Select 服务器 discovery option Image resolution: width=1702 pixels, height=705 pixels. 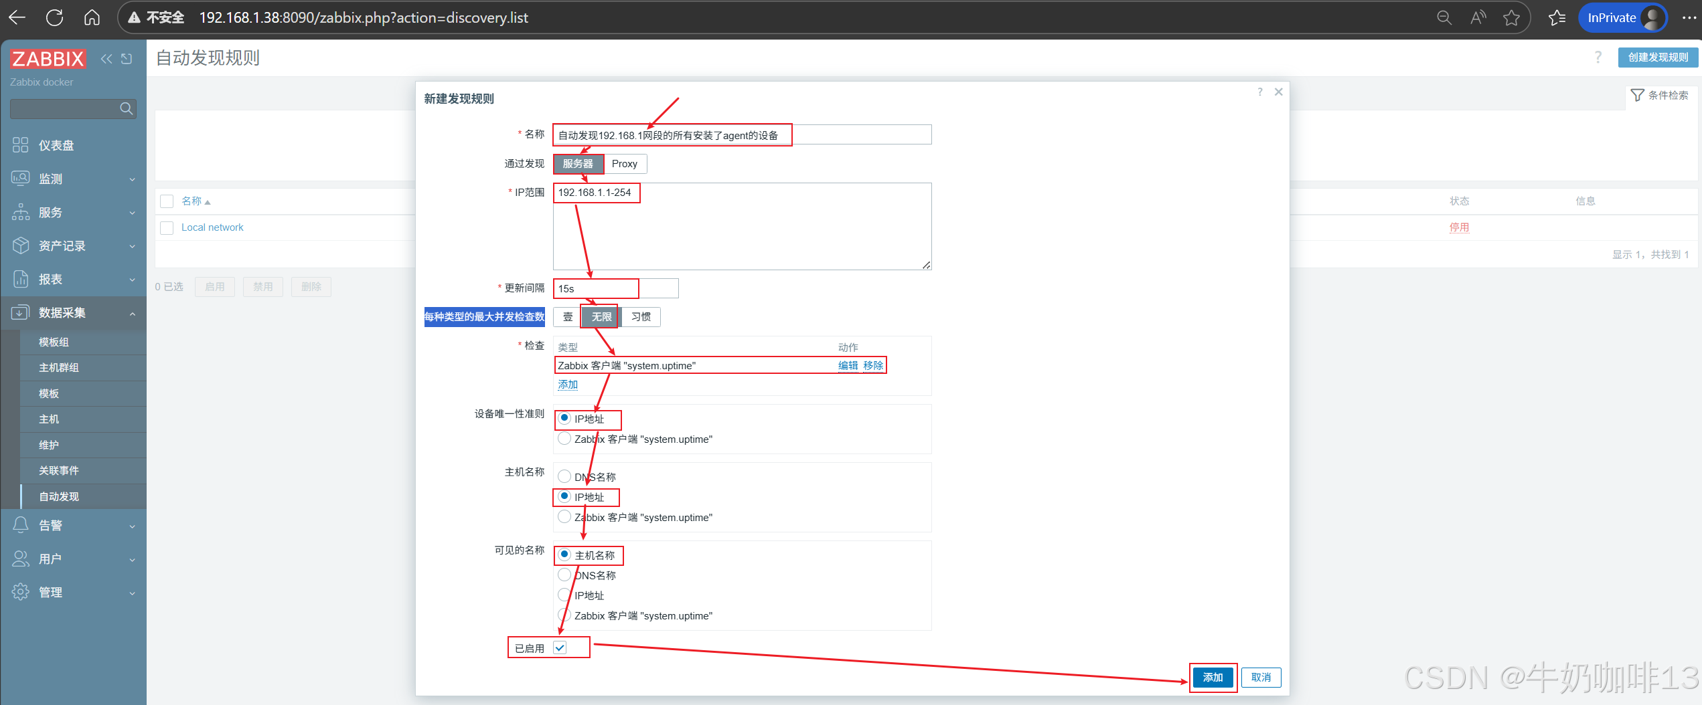[578, 164]
